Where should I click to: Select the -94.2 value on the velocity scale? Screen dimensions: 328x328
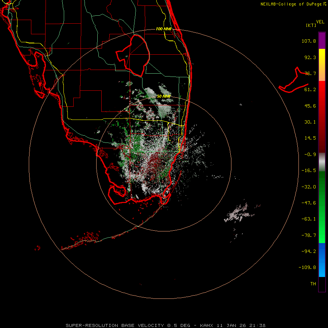(x=309, y=251)
